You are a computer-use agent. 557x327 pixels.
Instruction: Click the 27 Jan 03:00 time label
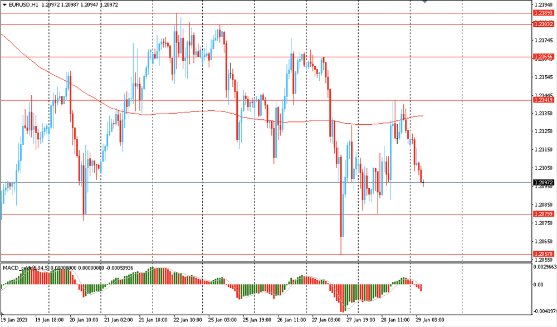(326, 320)
